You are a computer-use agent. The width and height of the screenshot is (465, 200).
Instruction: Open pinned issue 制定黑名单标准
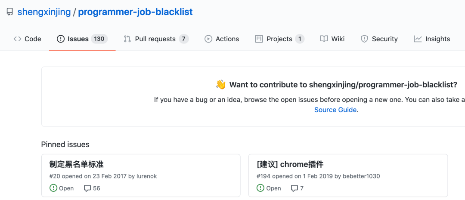[77, 164]
